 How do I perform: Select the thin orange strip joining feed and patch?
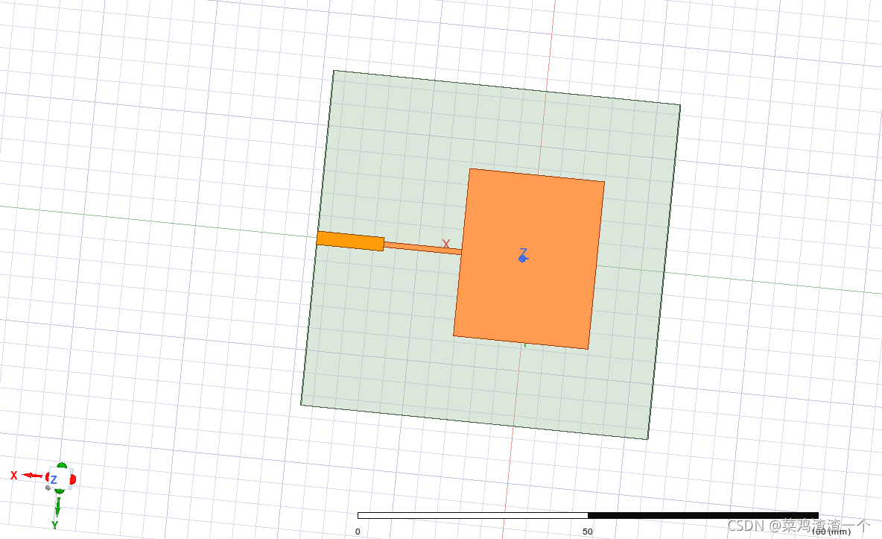point(423,248)
